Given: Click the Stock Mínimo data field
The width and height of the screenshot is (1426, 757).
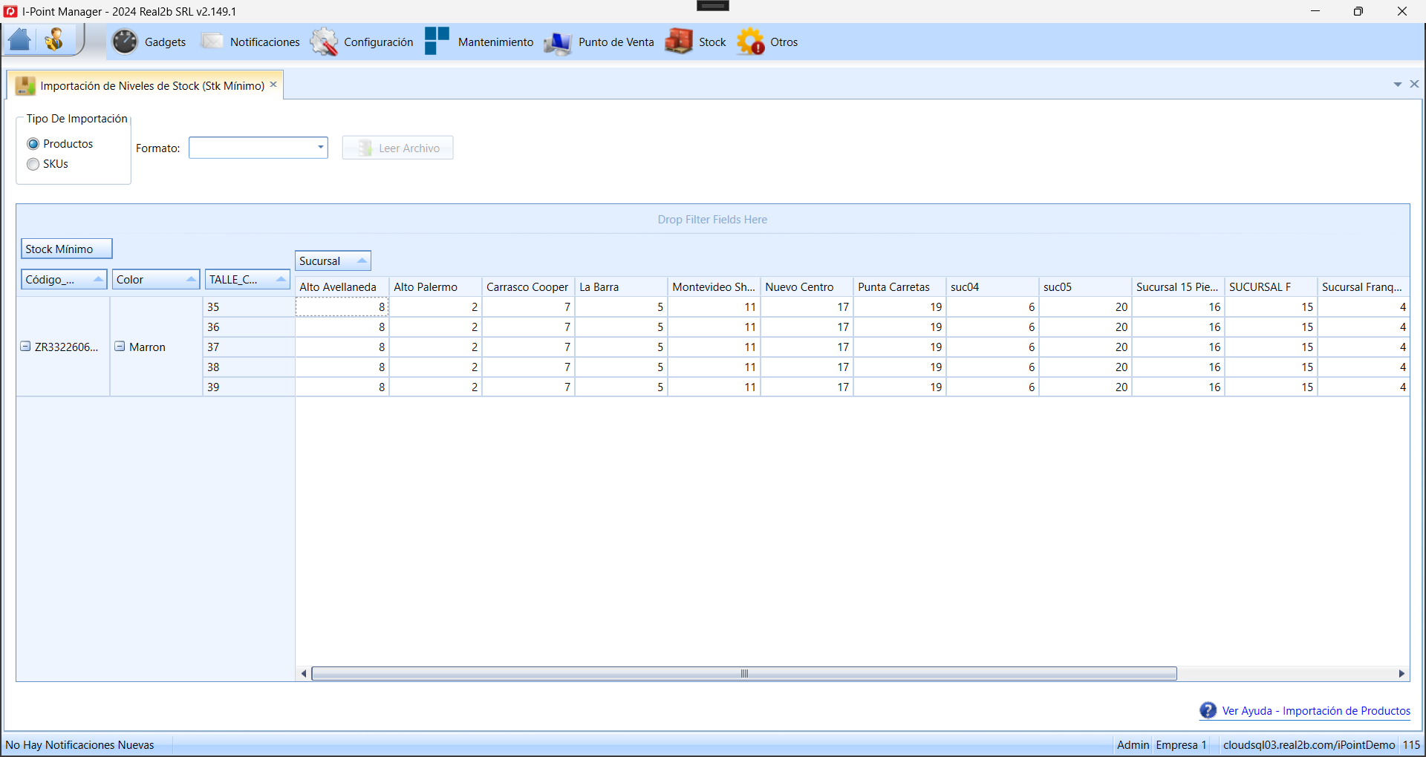Looking at the screenshot, I should point(67,249).
